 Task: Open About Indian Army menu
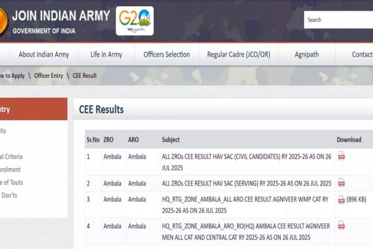coord(44,54)
